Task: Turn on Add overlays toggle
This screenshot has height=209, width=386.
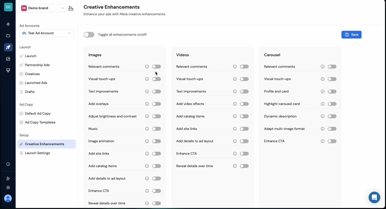Action: (x=157, y=104)
